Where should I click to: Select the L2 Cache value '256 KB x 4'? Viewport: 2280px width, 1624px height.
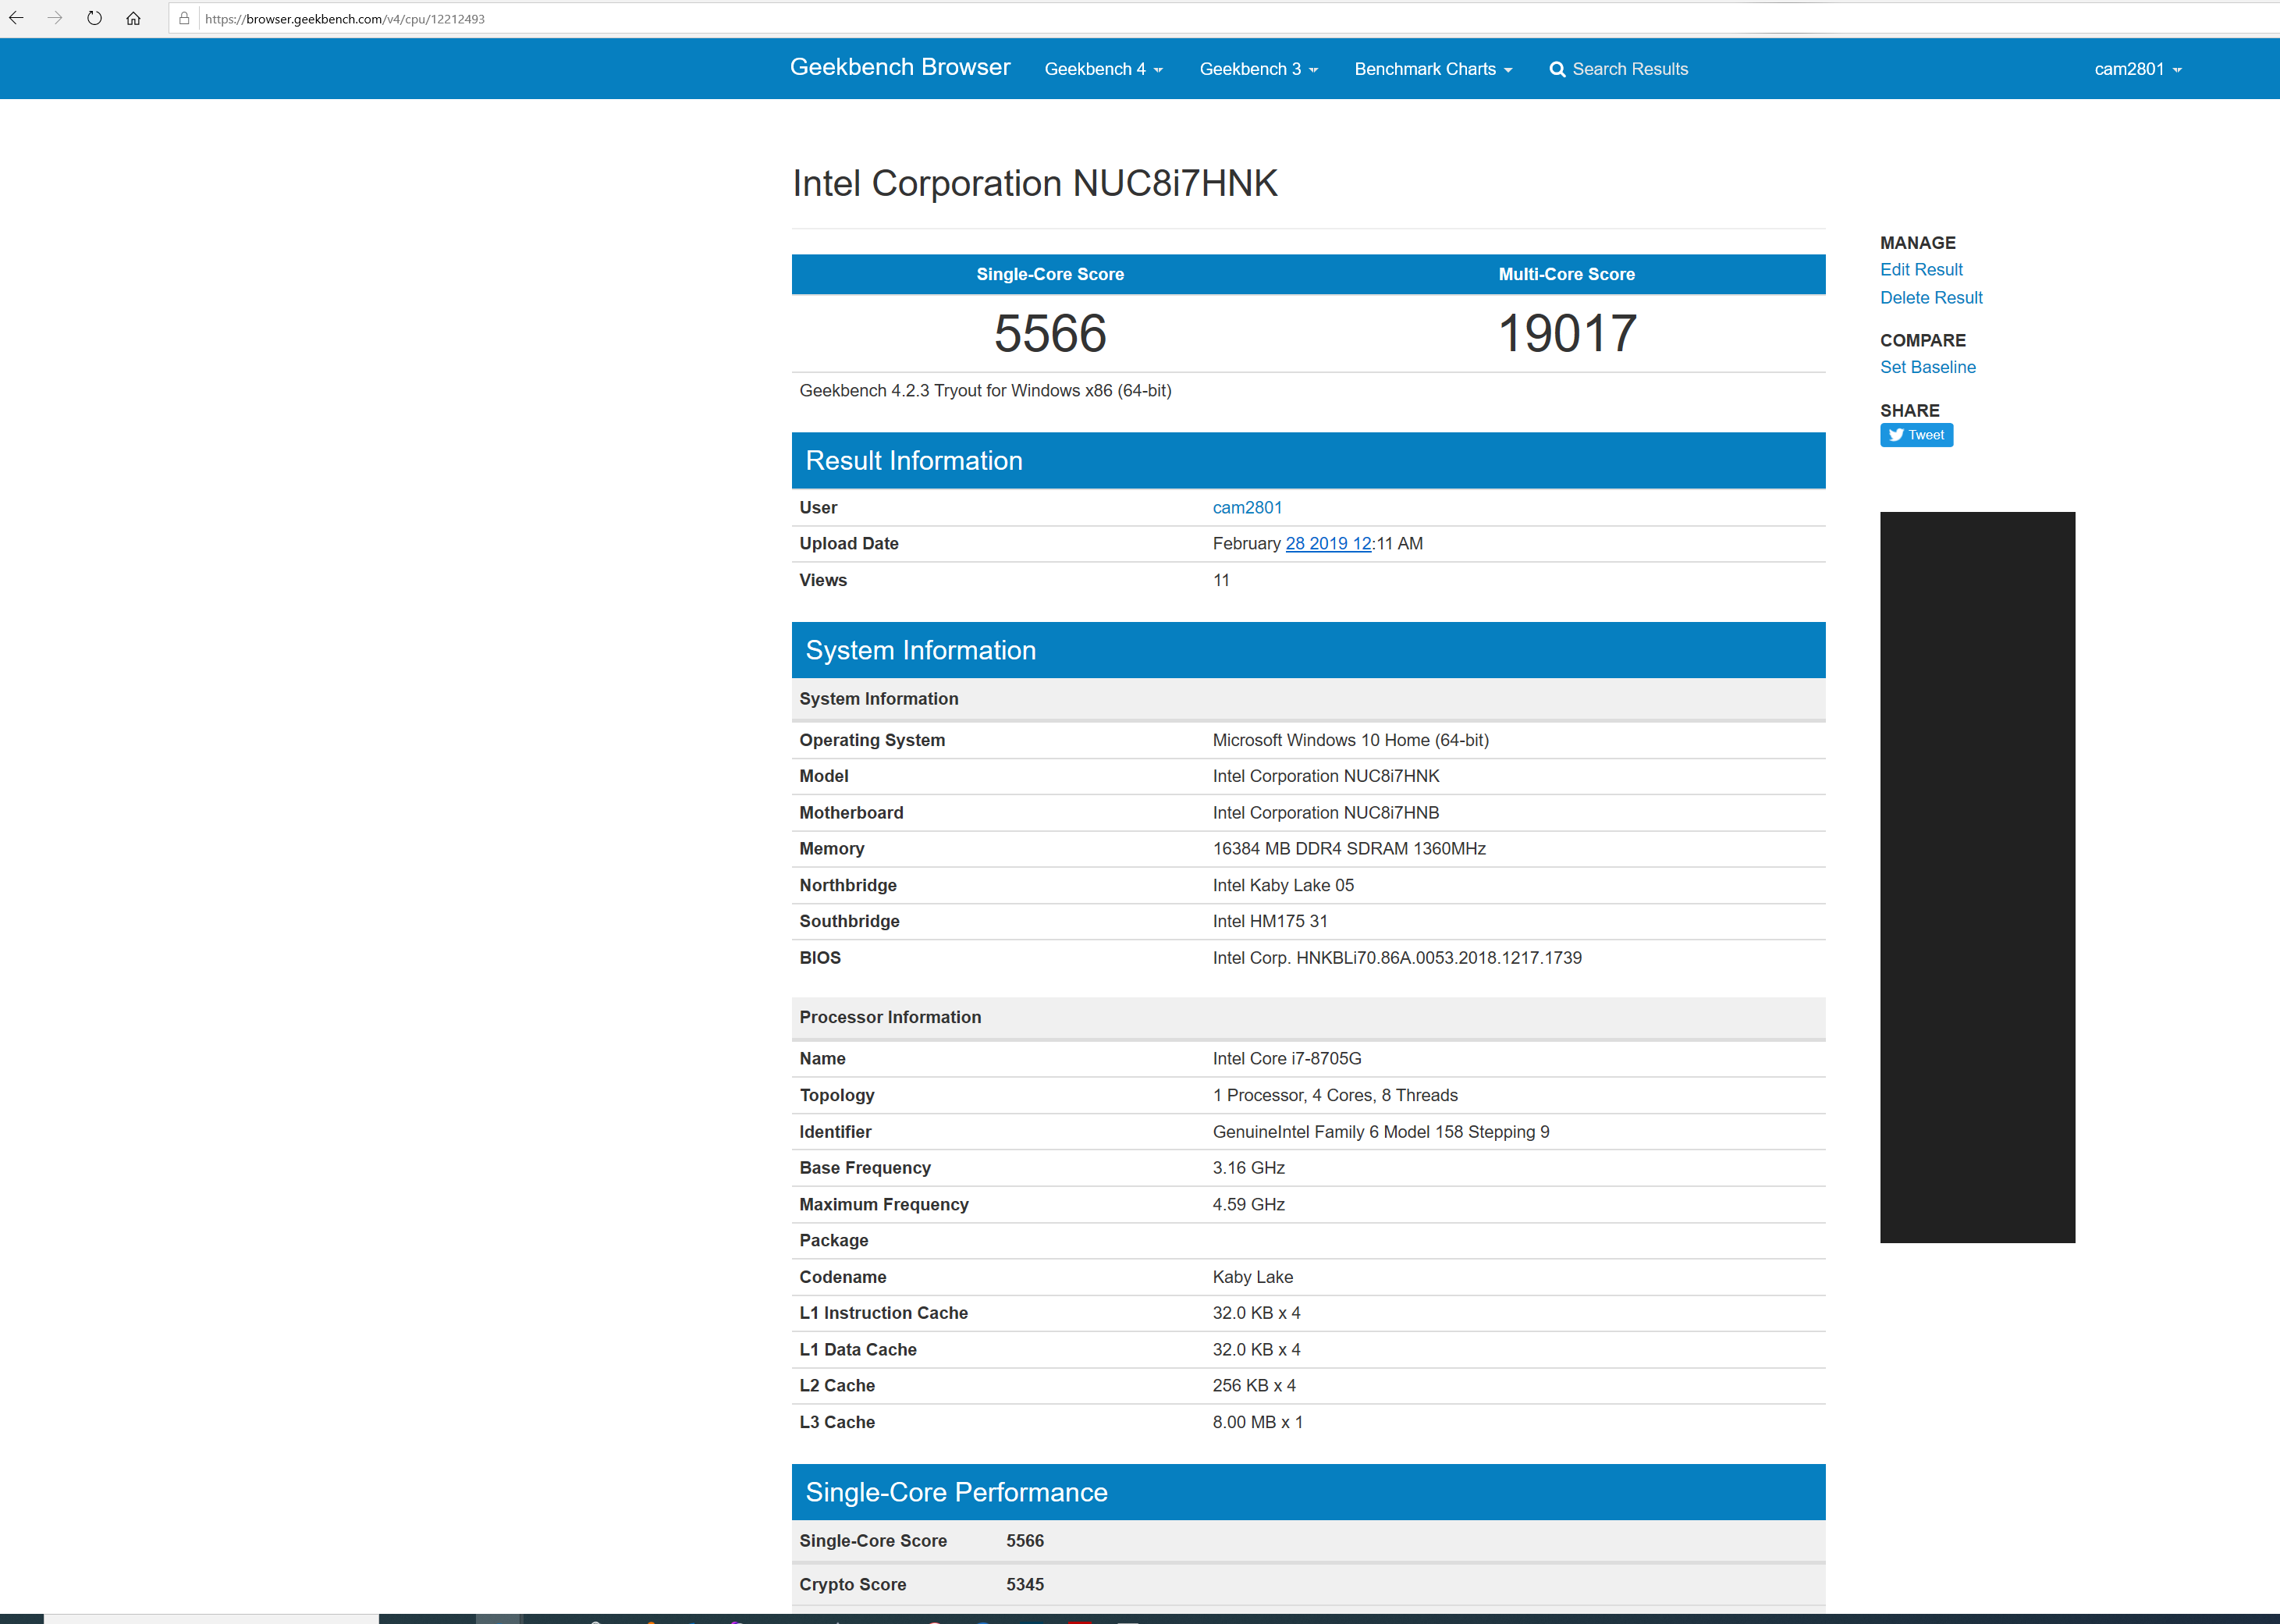tap(1253, 1385)
